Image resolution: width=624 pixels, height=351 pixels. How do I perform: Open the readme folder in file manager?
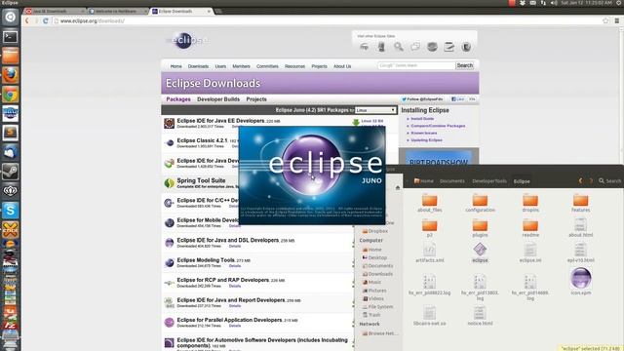pos(530,228)
